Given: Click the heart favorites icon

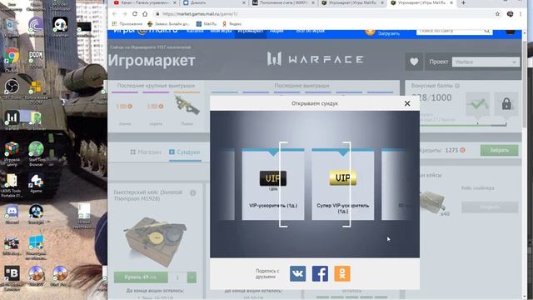Looking at the screenshot, I should coord(414,62).
